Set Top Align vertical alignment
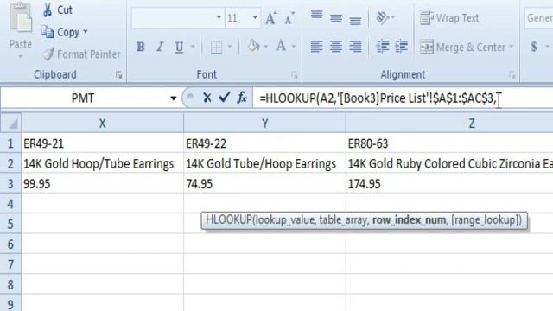 coord(317,16)
